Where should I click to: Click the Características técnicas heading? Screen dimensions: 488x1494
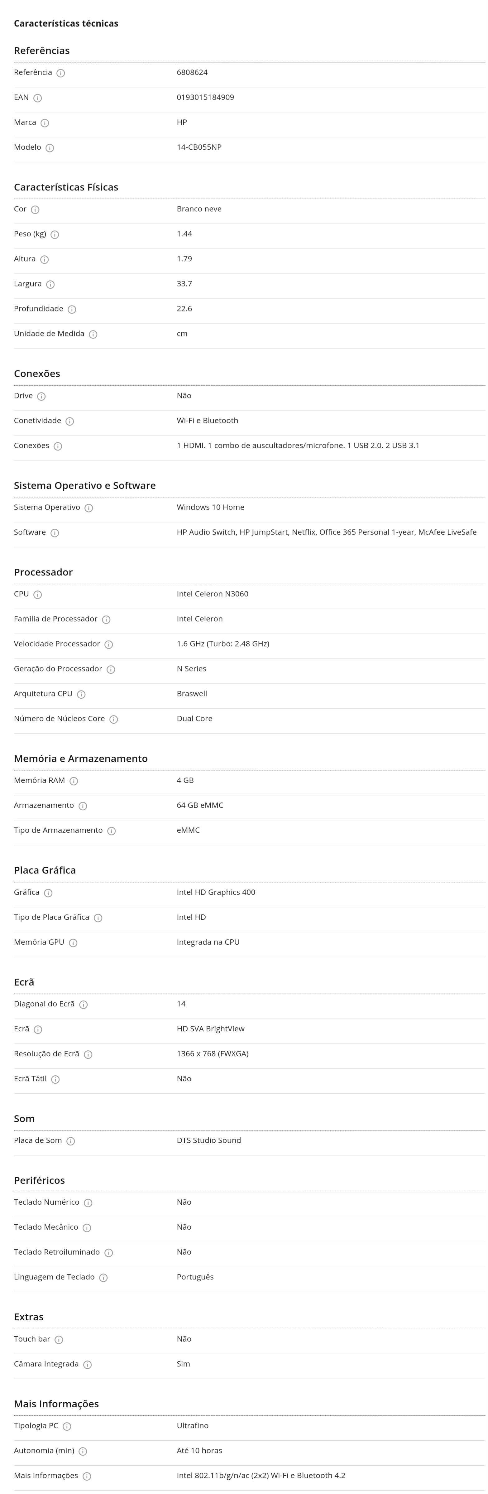66,23
